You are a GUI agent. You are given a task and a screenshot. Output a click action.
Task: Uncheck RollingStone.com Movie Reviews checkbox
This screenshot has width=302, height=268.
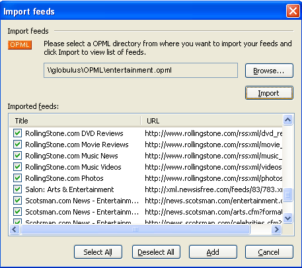(17, 145)
